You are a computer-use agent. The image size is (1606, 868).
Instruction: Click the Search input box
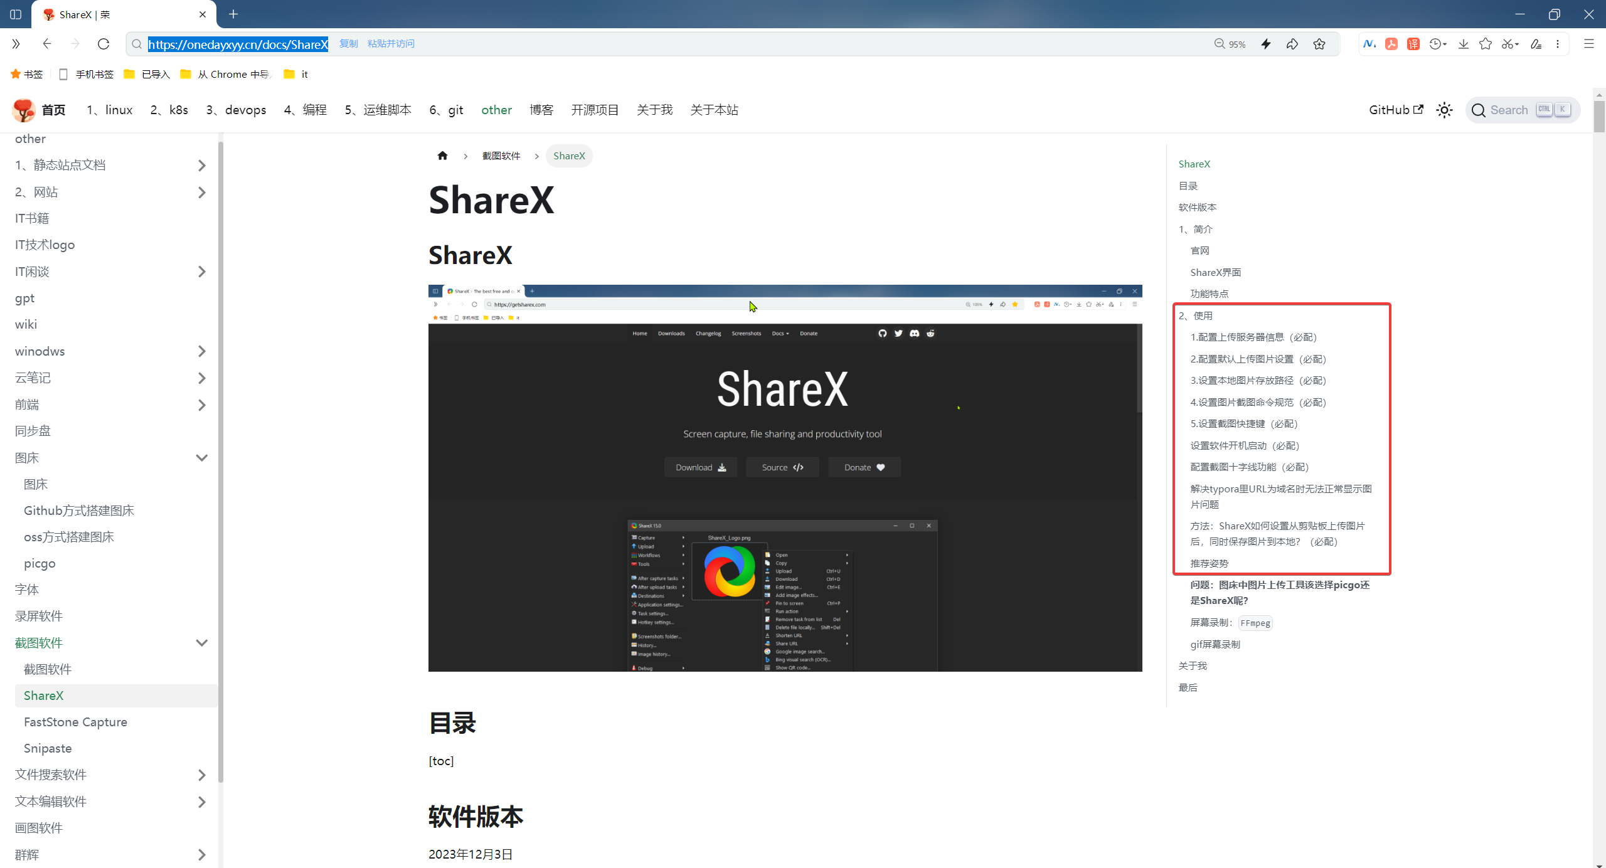[x=1522, y=110]
